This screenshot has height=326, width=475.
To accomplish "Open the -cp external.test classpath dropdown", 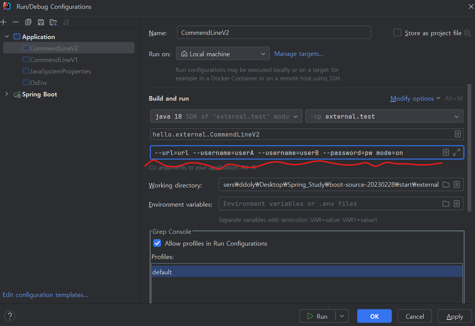I will point(384,116).
